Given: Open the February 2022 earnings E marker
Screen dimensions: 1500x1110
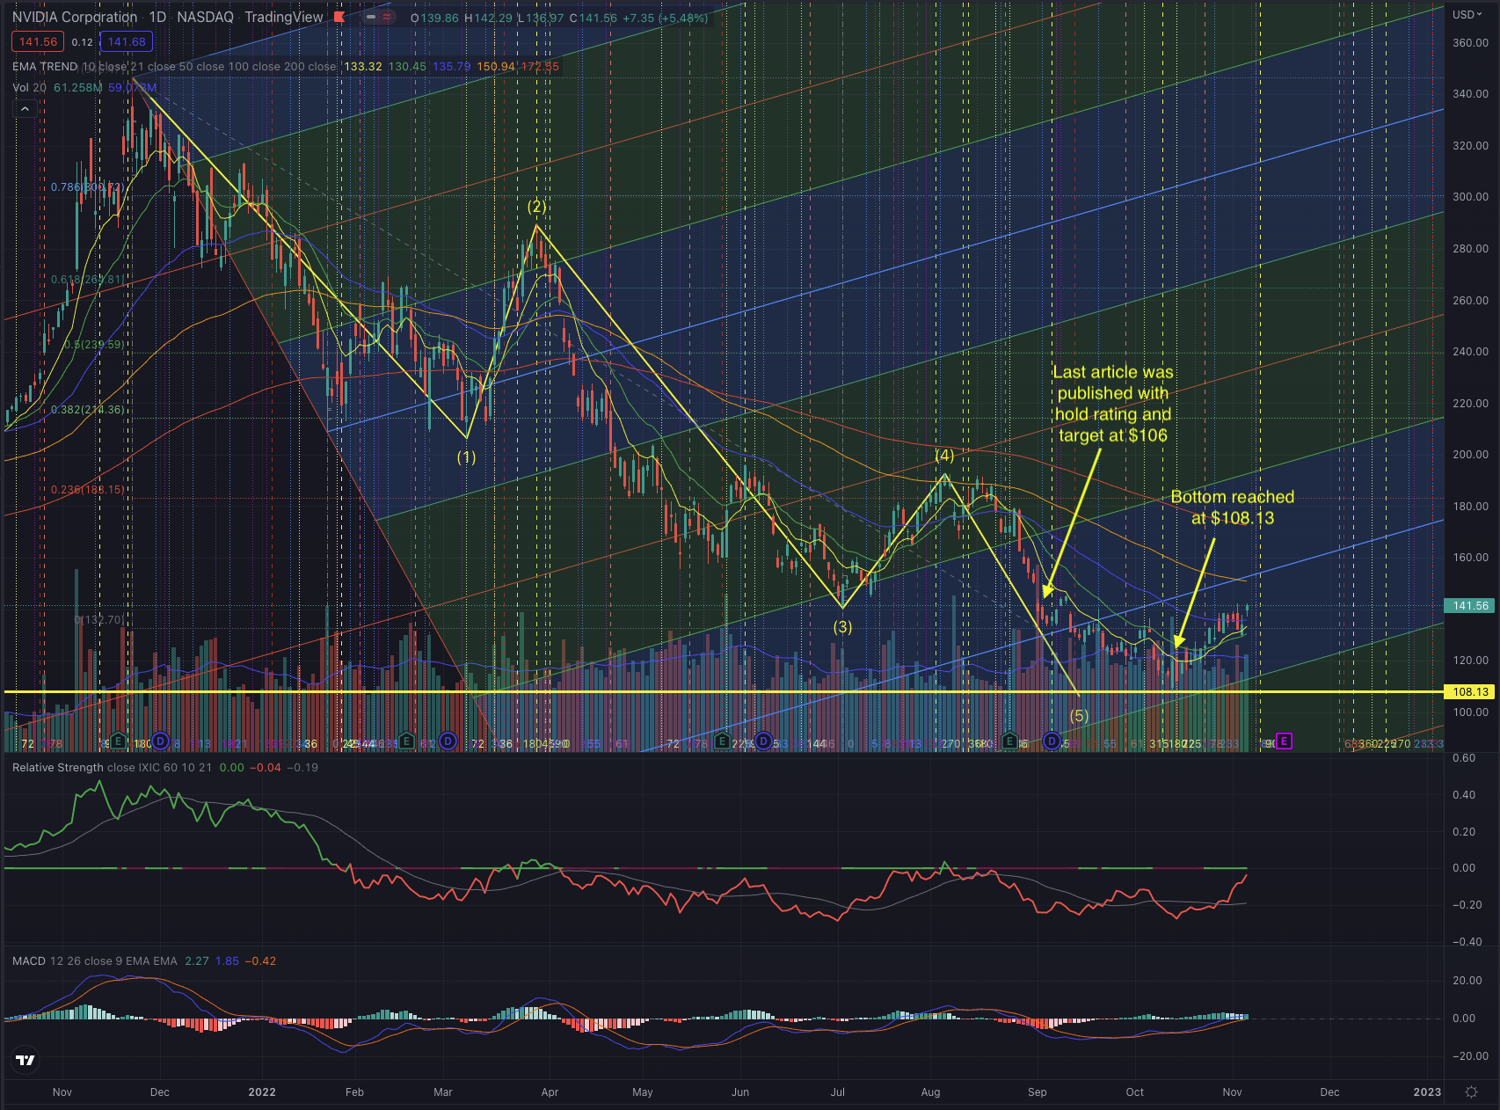Looking at the screenshot, I should (x=405, y=741).
